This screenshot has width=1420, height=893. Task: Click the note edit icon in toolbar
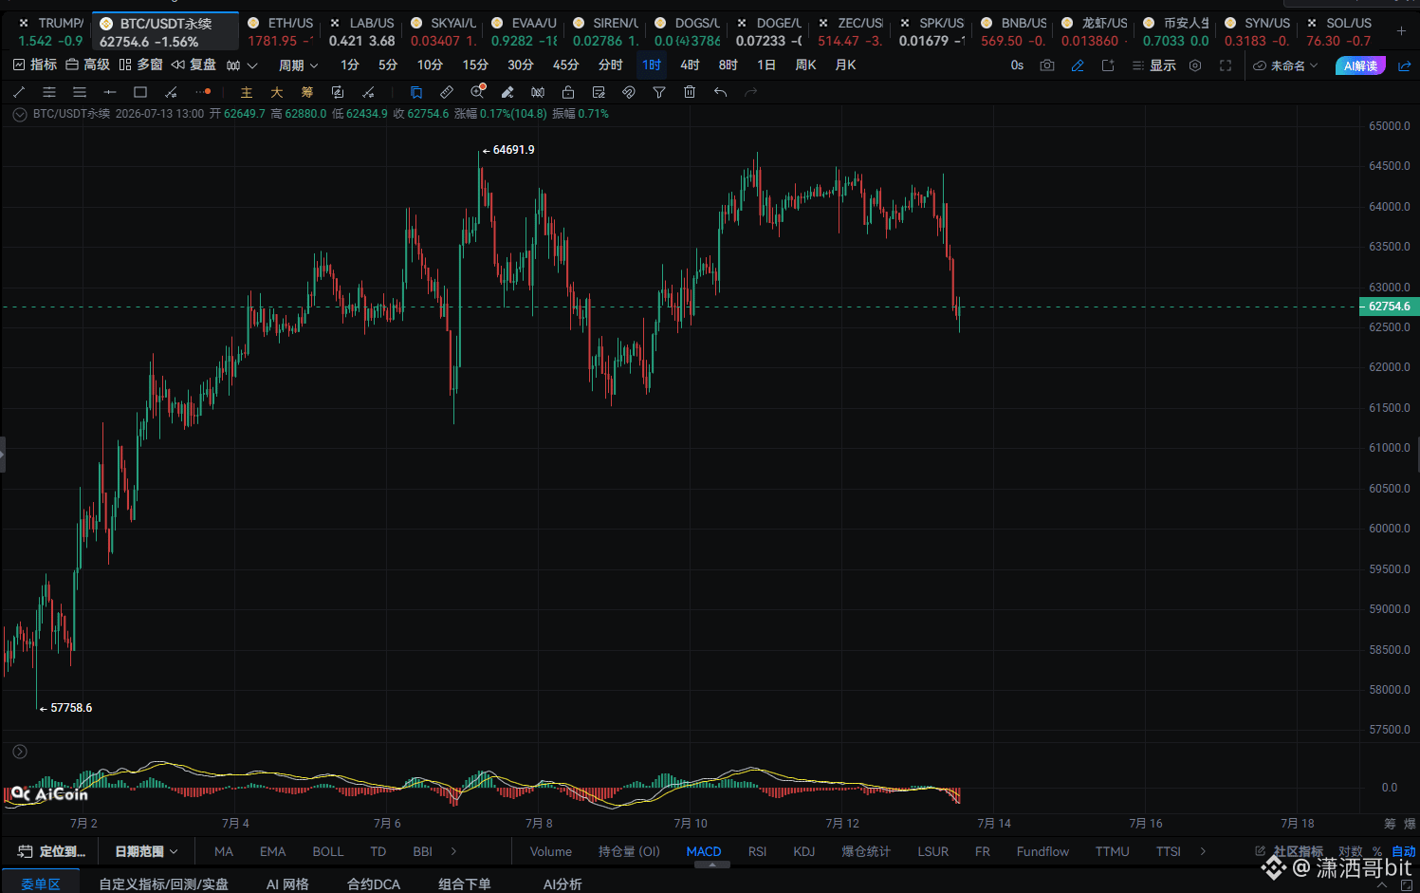pos(599,92)
